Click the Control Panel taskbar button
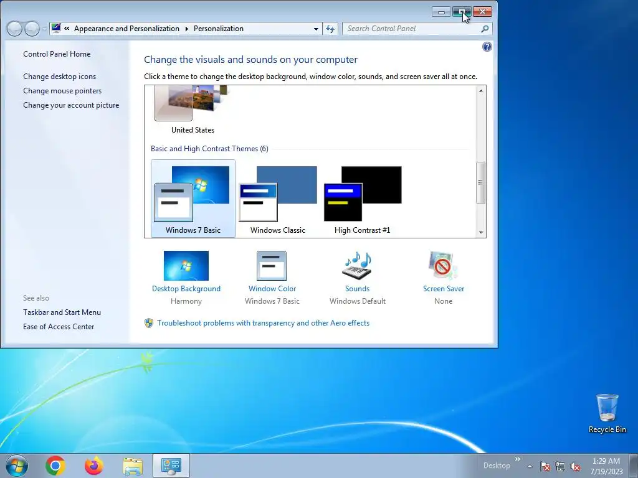Screen dimensions: 638x478 point(171,466)
